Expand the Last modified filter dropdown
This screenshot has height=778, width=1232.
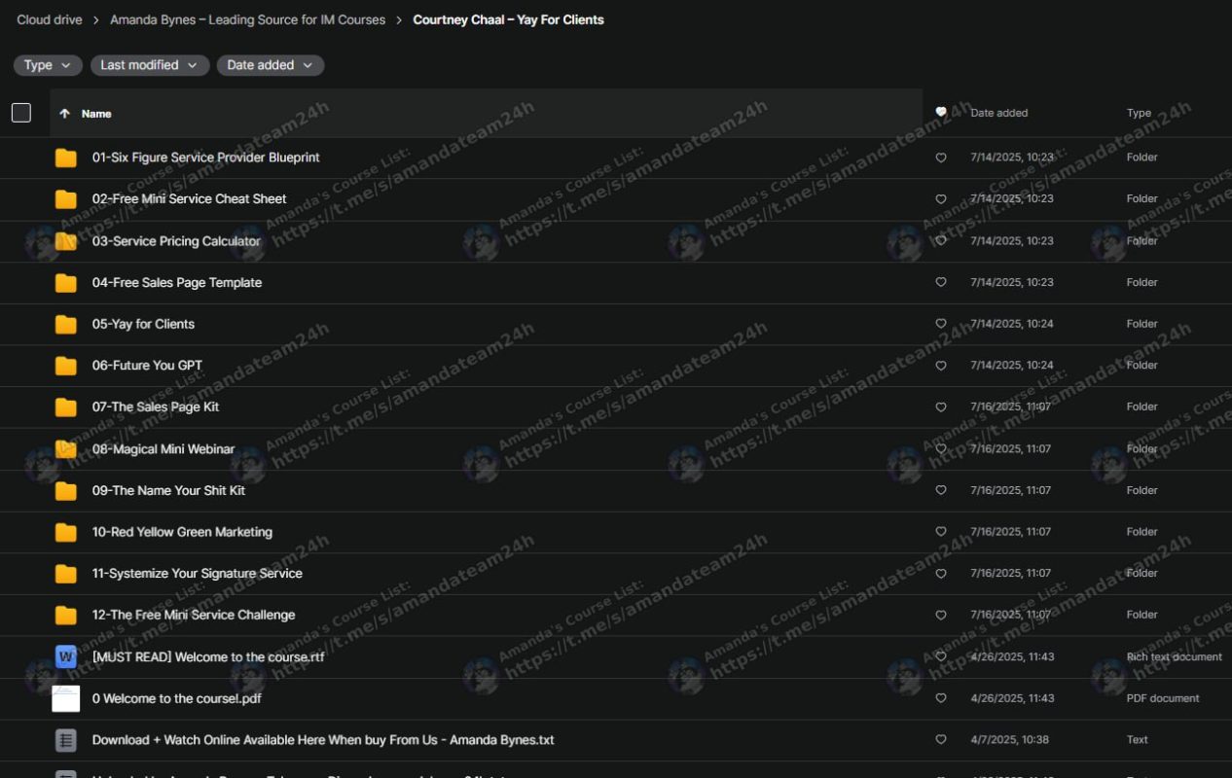[x=150, y=65]
